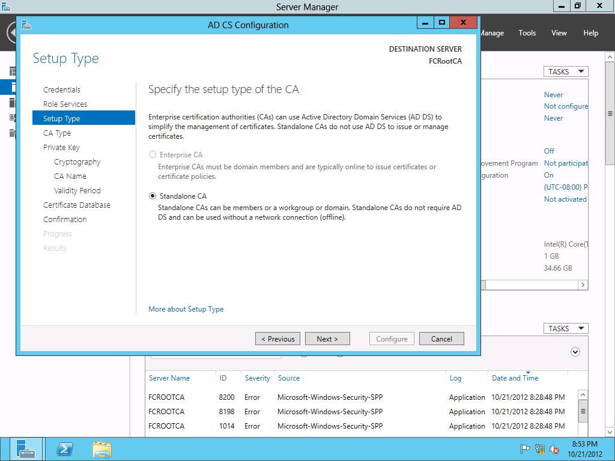Select event row with ID 1014
The height and width of the screenshot is (461, 615).
361,426
